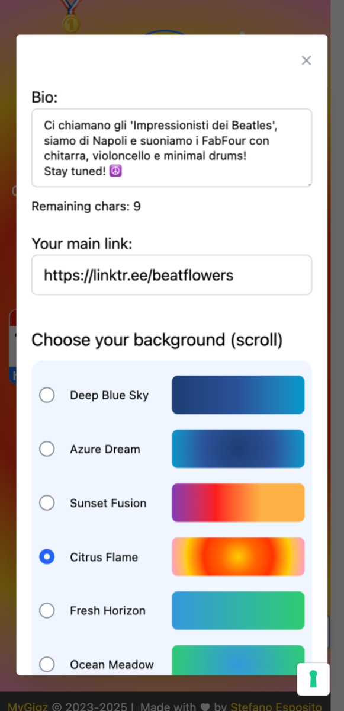Screen dimensions: 344x711
Task: Select the Ocean Meadow radio button
Action: (47, 664)
